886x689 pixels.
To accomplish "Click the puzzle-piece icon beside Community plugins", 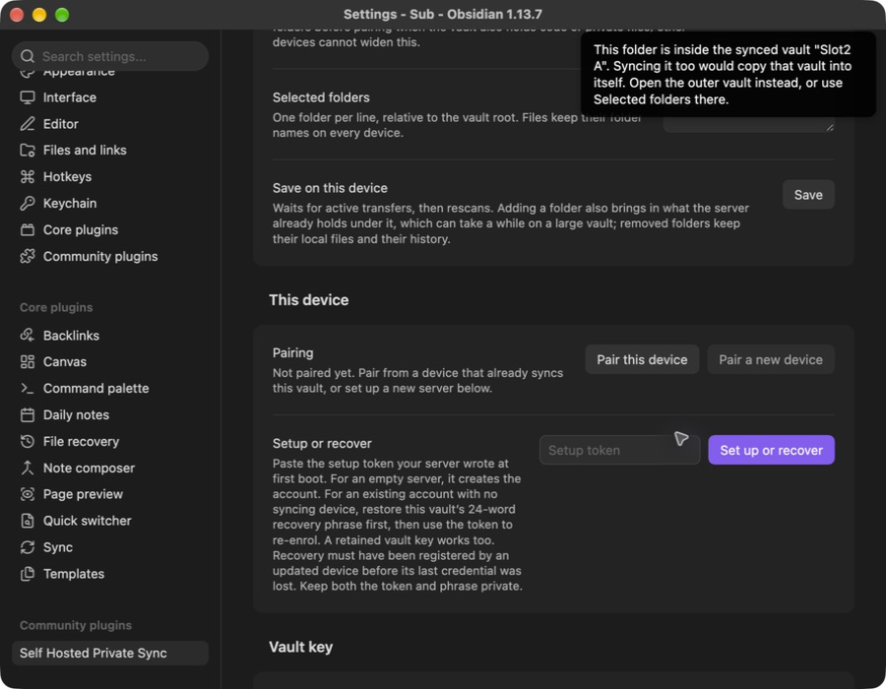I will [28, 256].
